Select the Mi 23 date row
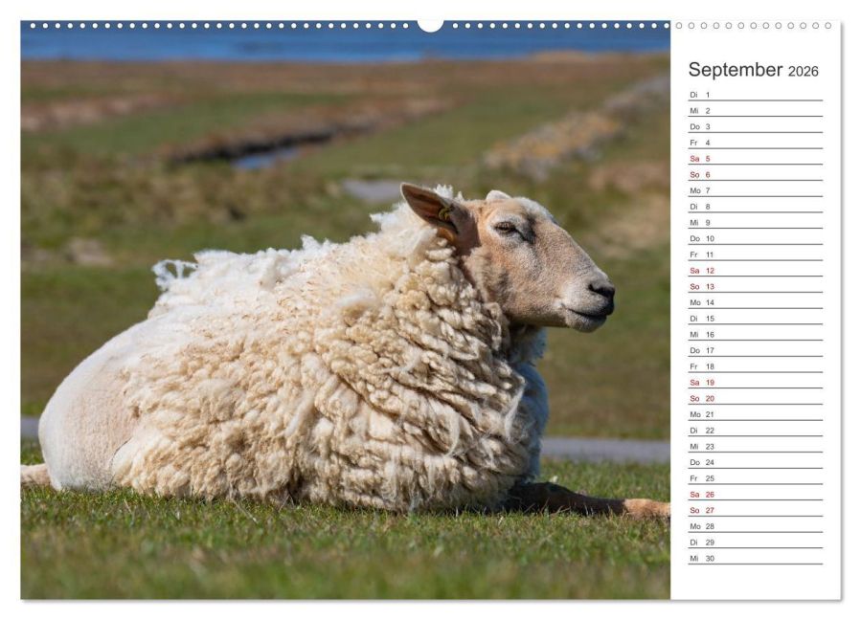Image resolution: width=861 pixels, height=620 pixels. coord(756,446)
